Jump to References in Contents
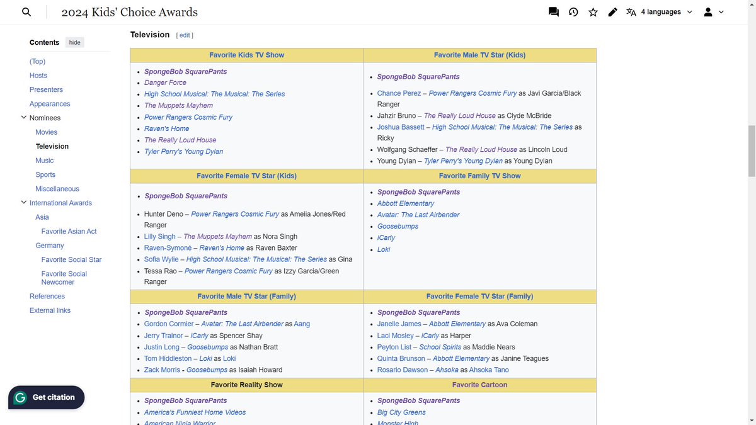This screenshot has width=756, height=425. pos(47,296)
